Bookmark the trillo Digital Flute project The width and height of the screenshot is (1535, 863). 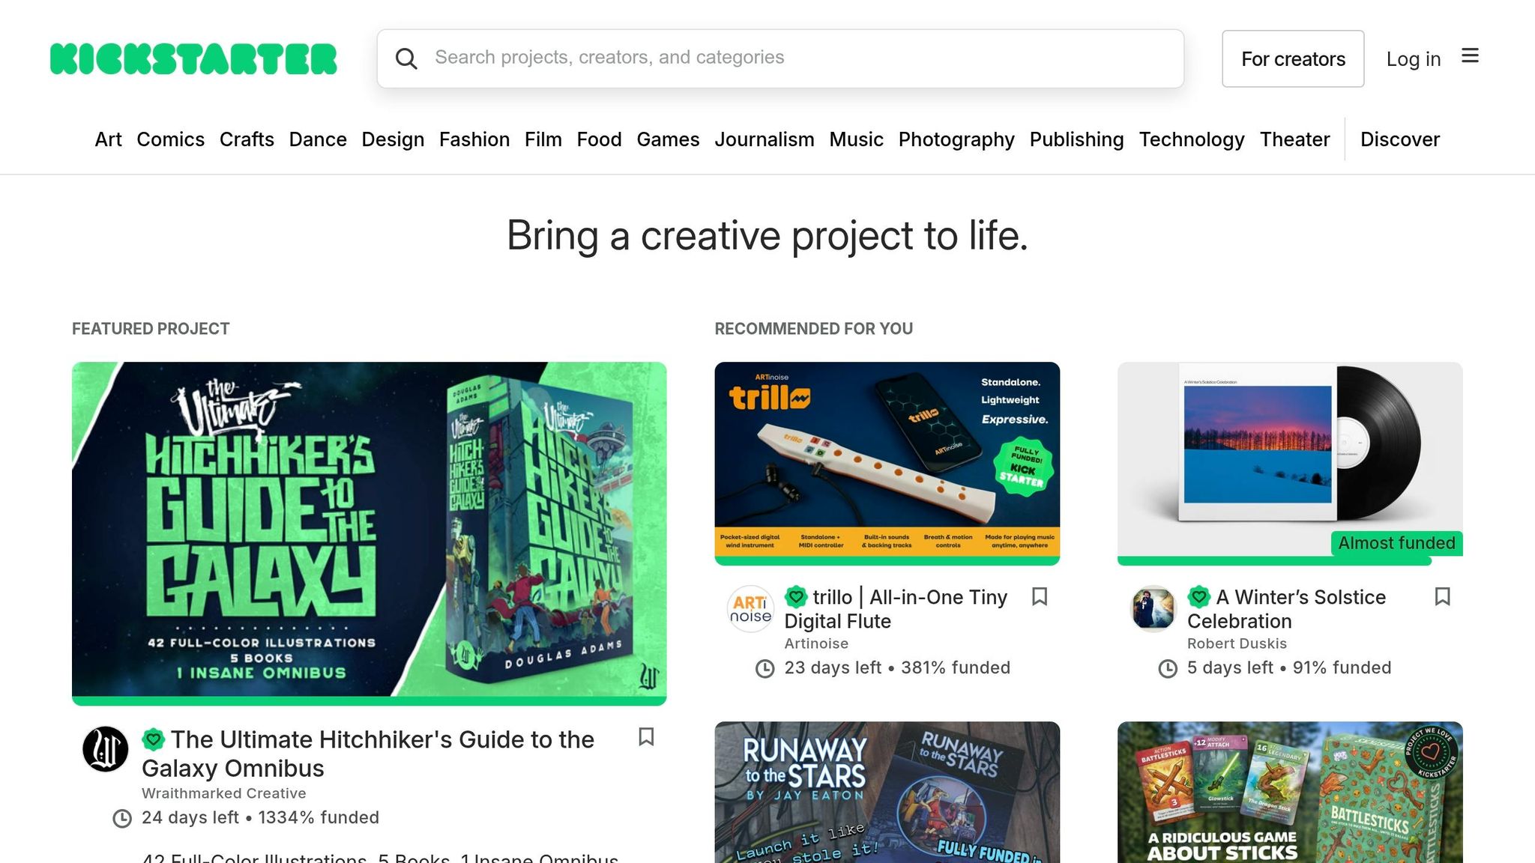pos(1040,597)
